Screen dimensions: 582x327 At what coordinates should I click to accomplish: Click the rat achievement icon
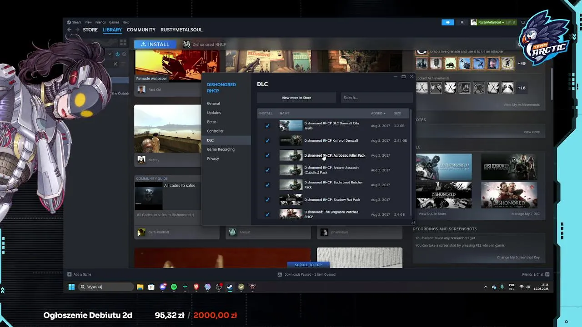[x=450, y=63]
